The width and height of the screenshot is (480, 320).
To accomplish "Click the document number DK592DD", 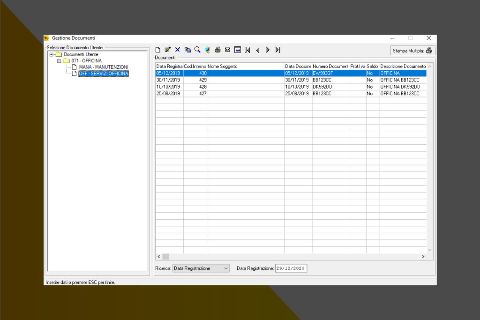I will tap(322, 87).
